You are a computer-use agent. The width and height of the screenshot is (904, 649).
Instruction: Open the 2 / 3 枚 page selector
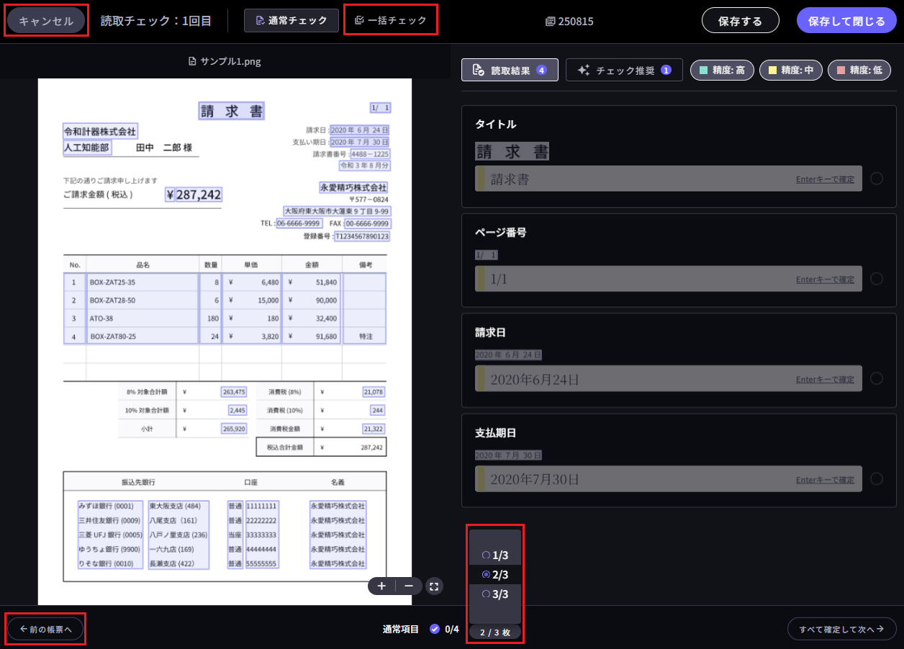pyautogui.click(x=494, y=632)
